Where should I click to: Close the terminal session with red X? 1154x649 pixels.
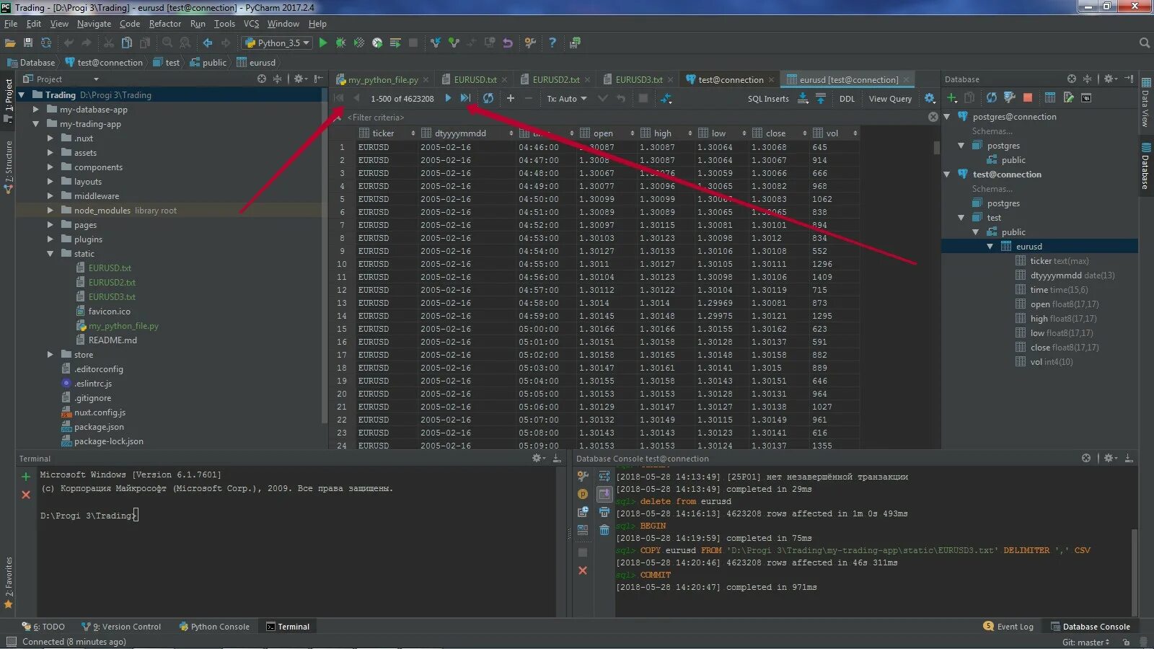(26, 495)
